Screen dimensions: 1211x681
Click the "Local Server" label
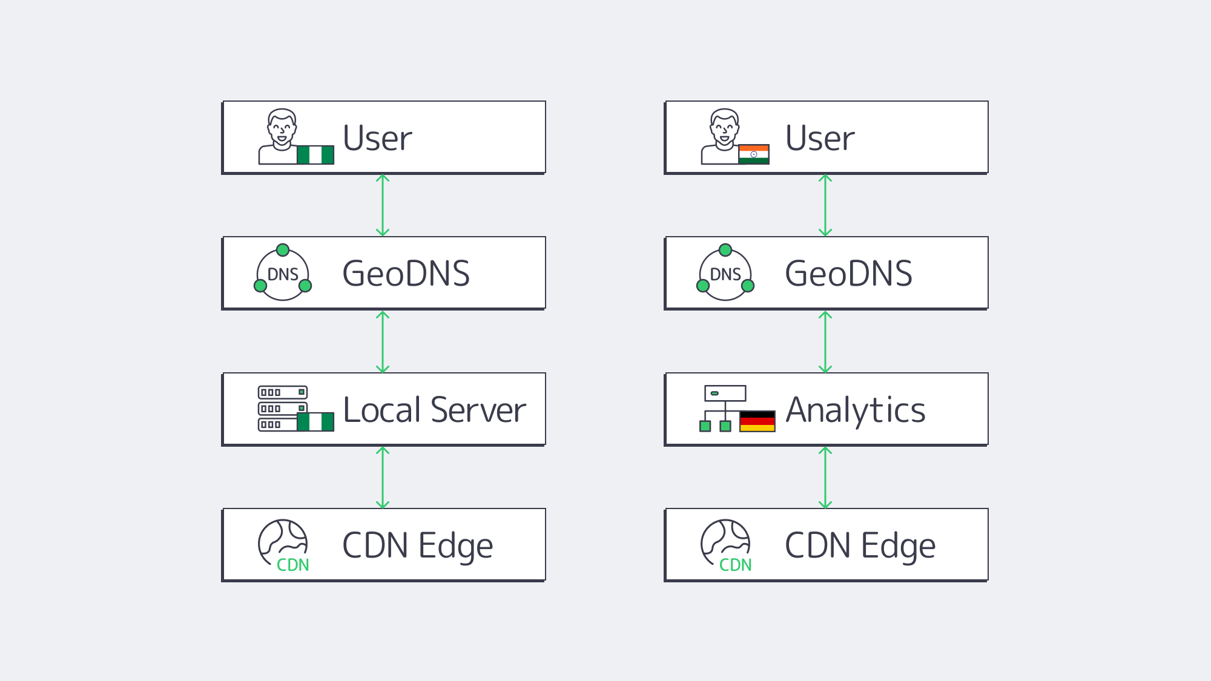pyautogui.click(x=435, y=410)
